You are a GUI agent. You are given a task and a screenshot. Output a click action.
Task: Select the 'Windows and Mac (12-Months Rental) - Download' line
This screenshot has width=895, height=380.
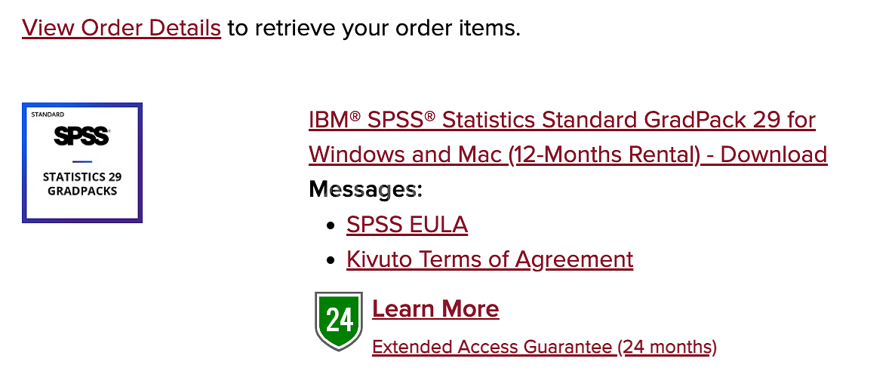pos(568,155)
